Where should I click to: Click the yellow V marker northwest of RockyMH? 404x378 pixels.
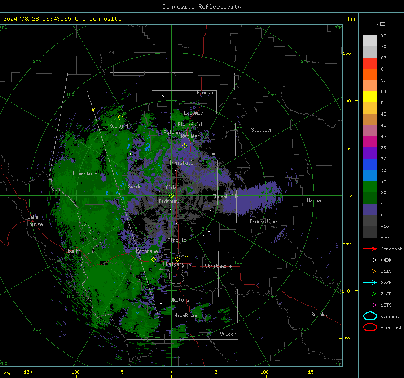tap(93, 110)
